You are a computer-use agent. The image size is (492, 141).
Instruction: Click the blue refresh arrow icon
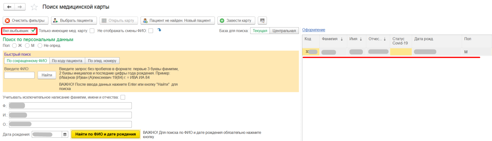(159, 30)
